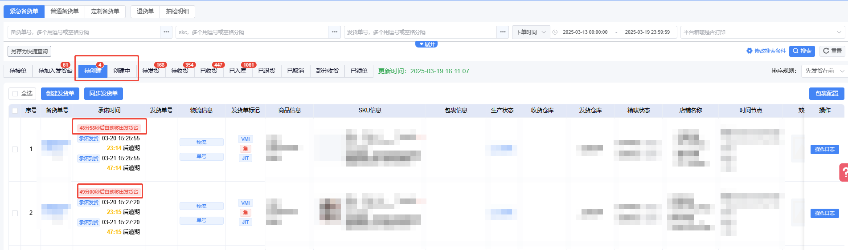The width and height of the screenshot is (848, 250).
Task: Click 物流 tag in row 2
Action: click(x=201, y=206)
